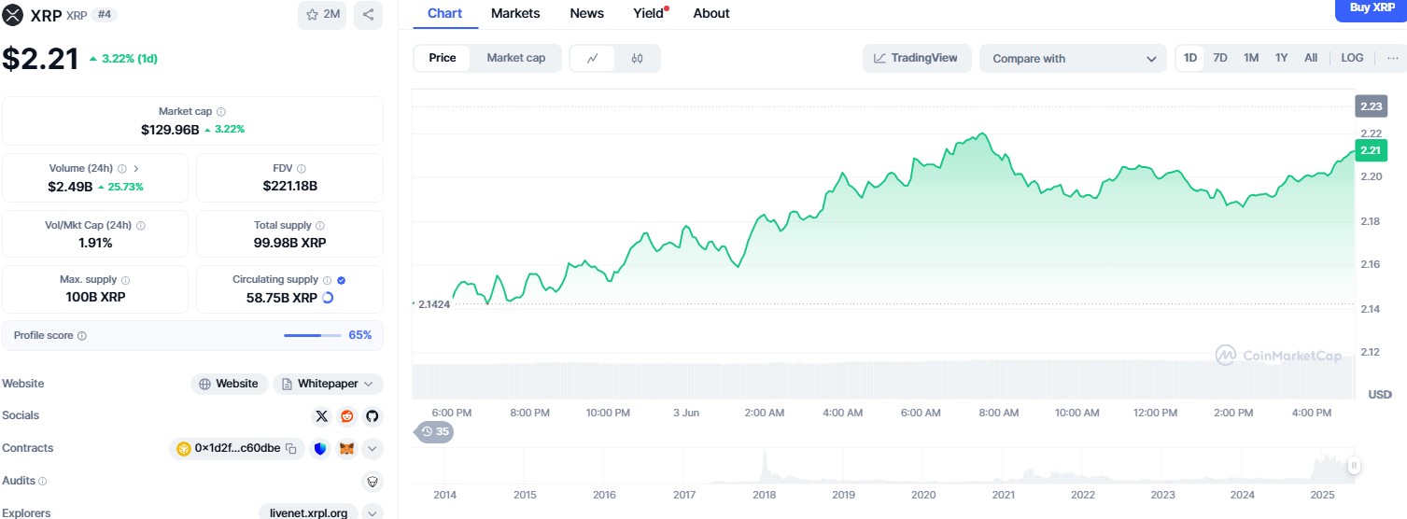
Task: Open the TradingView chart button
Action: tap(916, 58)
